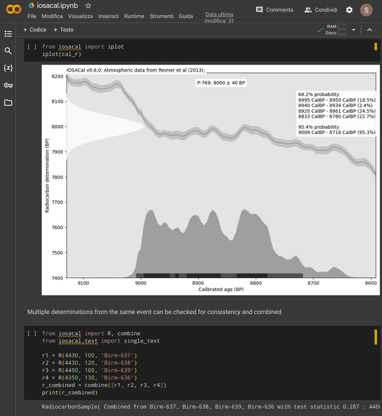Open the table of contents sidebar
The image size is (382, 416).
(x=8, y=34)
